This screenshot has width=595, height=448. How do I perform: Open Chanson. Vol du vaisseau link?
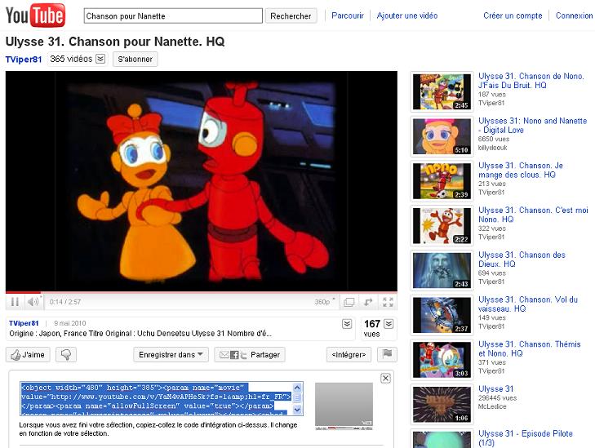528,304
